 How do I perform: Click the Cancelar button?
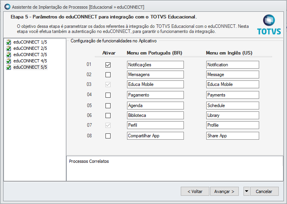point(264,191)
